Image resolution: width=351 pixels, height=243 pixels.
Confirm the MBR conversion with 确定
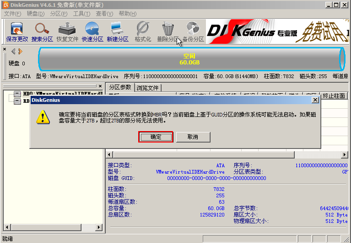click(x=156, y=137)
